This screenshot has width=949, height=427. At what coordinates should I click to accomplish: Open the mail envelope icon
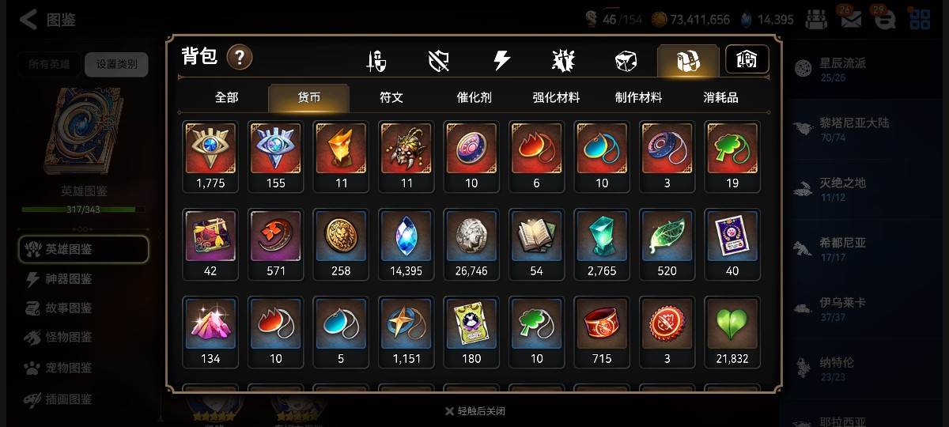(x=851, y=20)
